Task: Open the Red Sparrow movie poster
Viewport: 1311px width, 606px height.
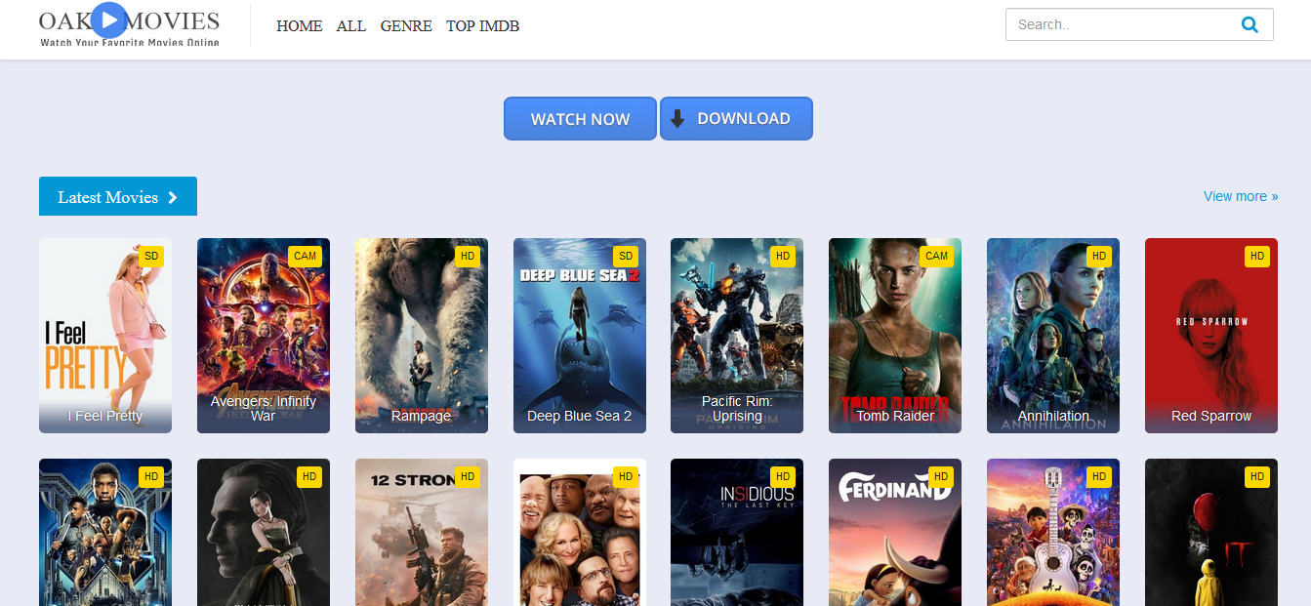Action: pyautogui.click(x=1210, y=336)
